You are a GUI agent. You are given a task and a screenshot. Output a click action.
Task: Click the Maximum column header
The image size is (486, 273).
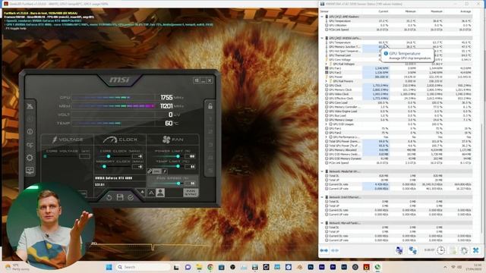437,11
